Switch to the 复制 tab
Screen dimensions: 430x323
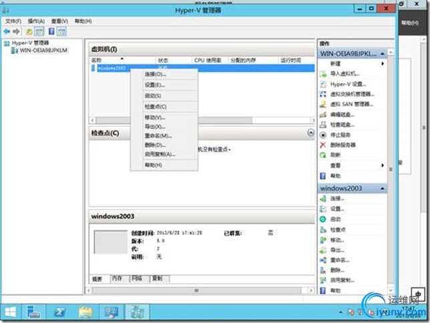[160, 278]
